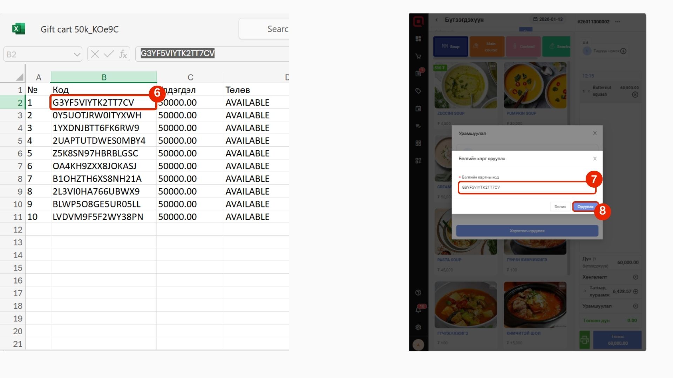Click the Excel app icon

click(19, 29)
